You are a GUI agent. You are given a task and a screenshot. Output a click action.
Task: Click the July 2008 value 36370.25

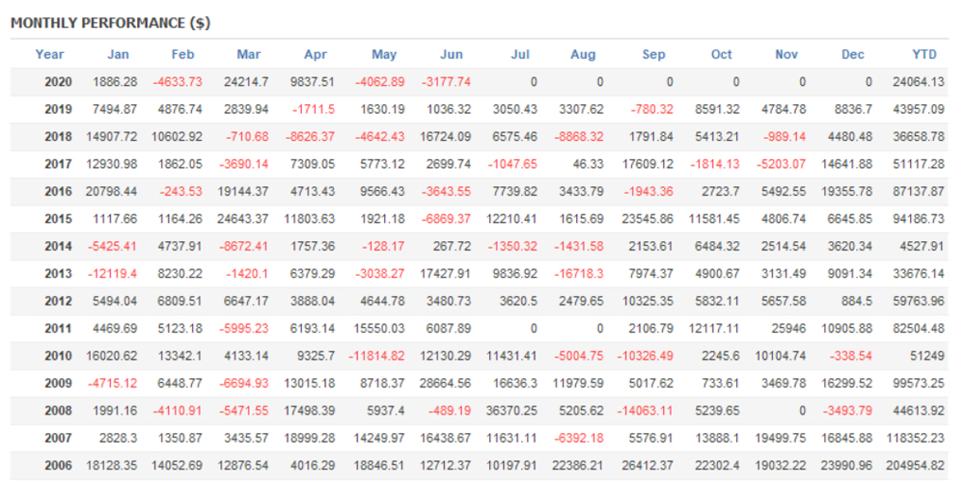pyautogui.click(x=512, y=411)
